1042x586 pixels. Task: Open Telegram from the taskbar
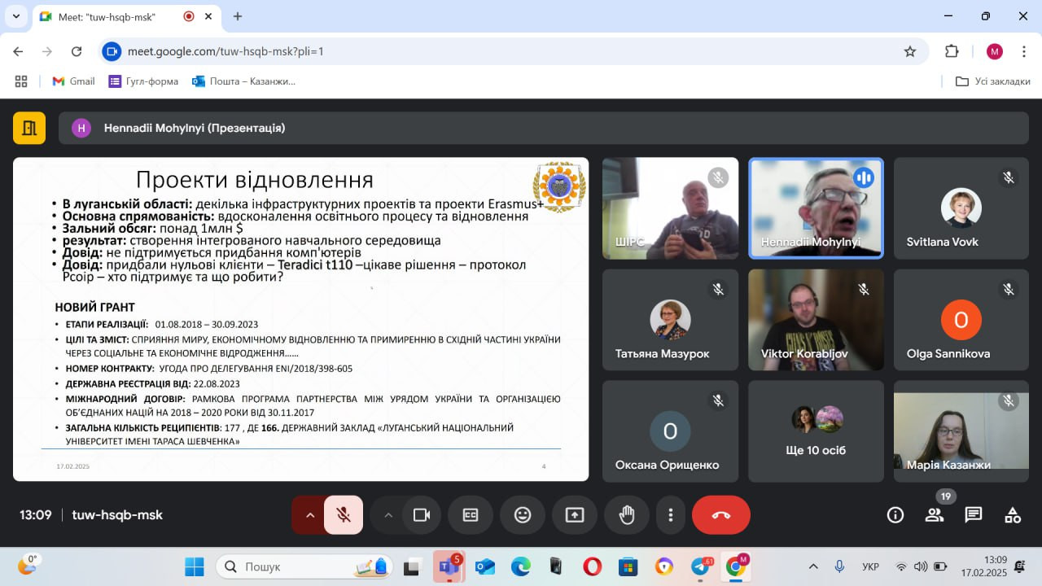(x=700, y=566)
